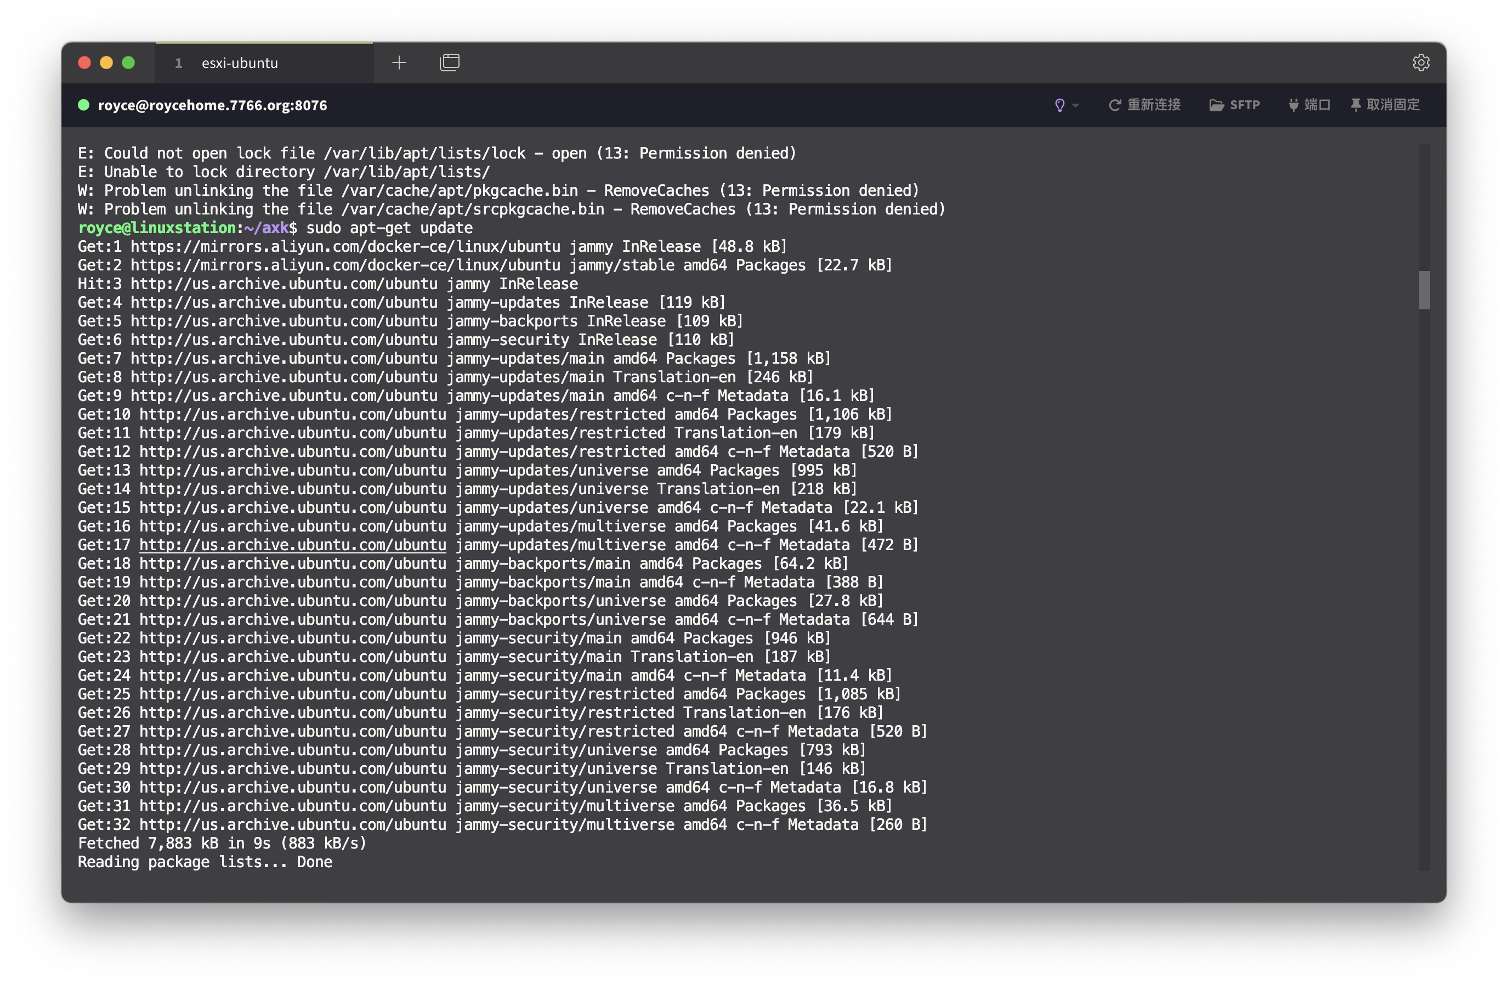1508x984 pixels.
Task: Click the 重新连接 reconnect button
Action: [1144, 105]
